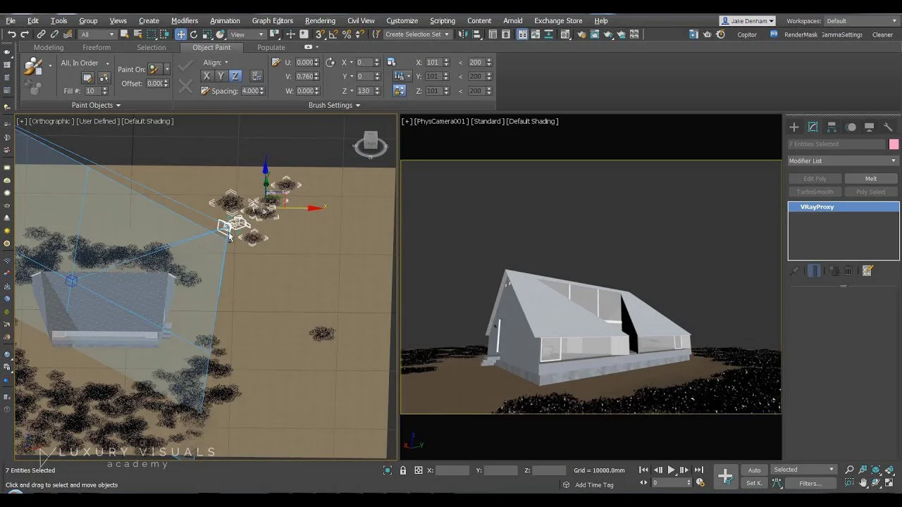902x507 pixels.
Task: Click the Undo arrow in the main toolbar
Action: click(11, 35)
